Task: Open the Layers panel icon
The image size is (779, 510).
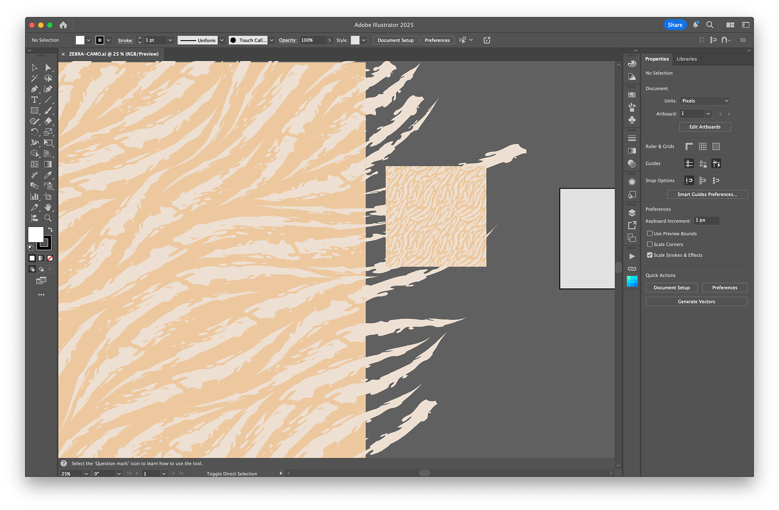Action: [x=632, y=213]
